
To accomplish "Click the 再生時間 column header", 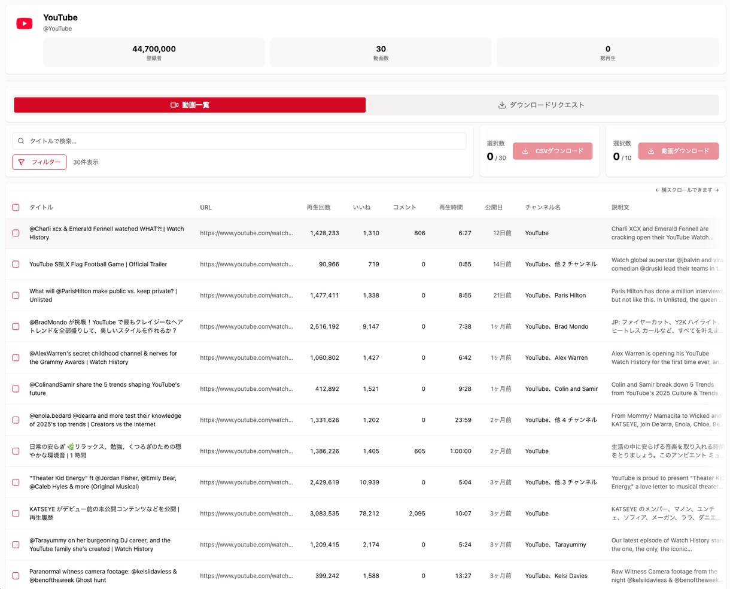I will click(x=451, y=208).
